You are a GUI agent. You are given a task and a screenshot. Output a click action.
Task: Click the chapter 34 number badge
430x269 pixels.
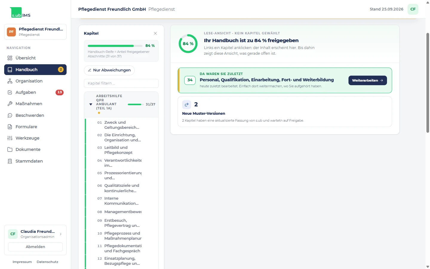190,80
